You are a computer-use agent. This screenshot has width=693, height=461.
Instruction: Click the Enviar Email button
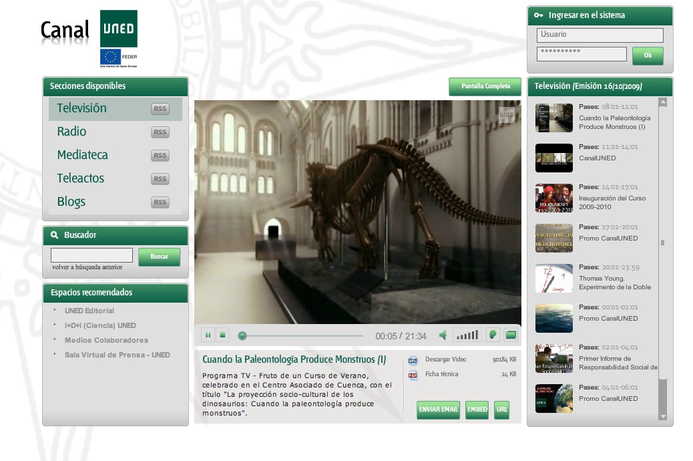tap(438, 410)
